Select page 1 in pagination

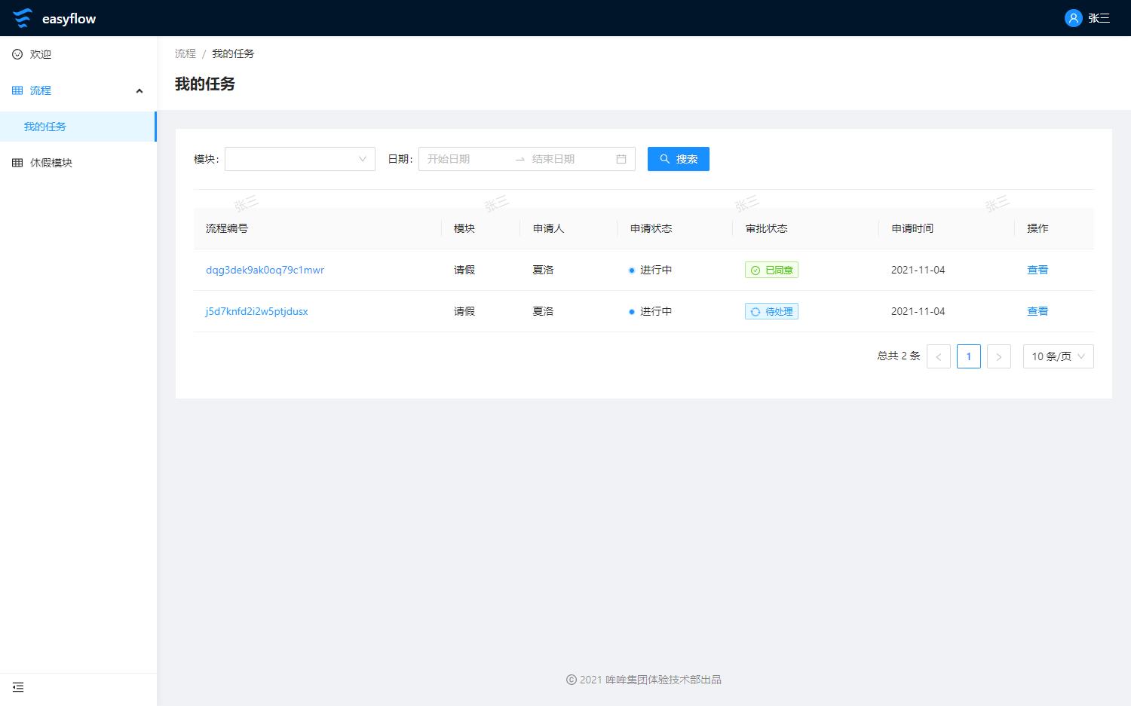[968, 356]
